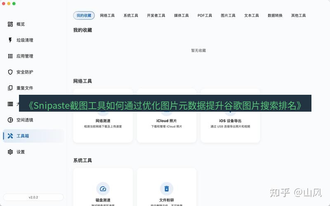This screenshot has height=206, width=330.
Task: Click the 文件粉碎 card title
Action: coord(167,200)
